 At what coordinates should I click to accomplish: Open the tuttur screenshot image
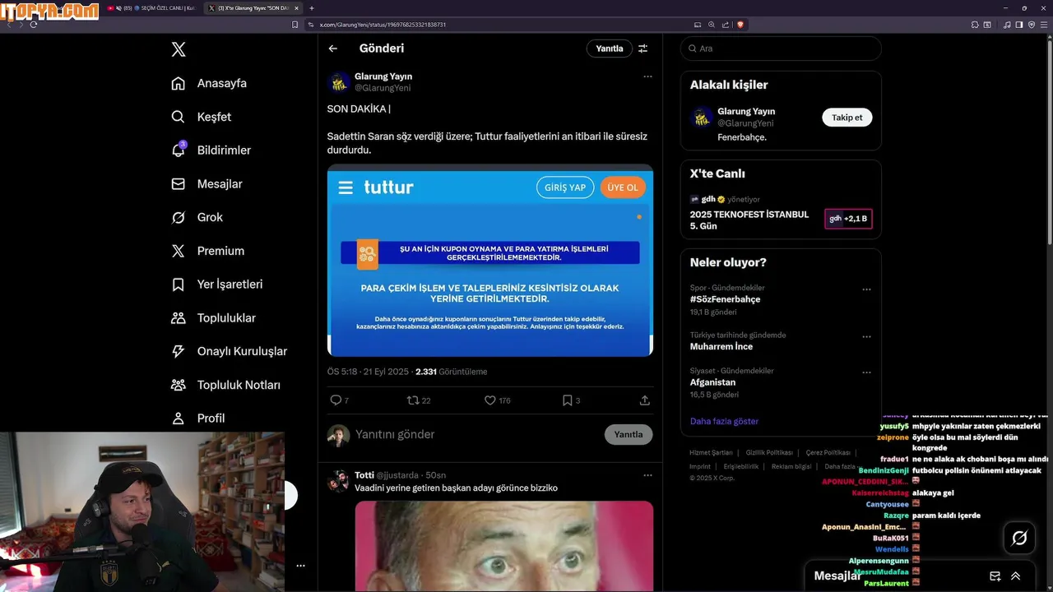[x=490, y=261]
